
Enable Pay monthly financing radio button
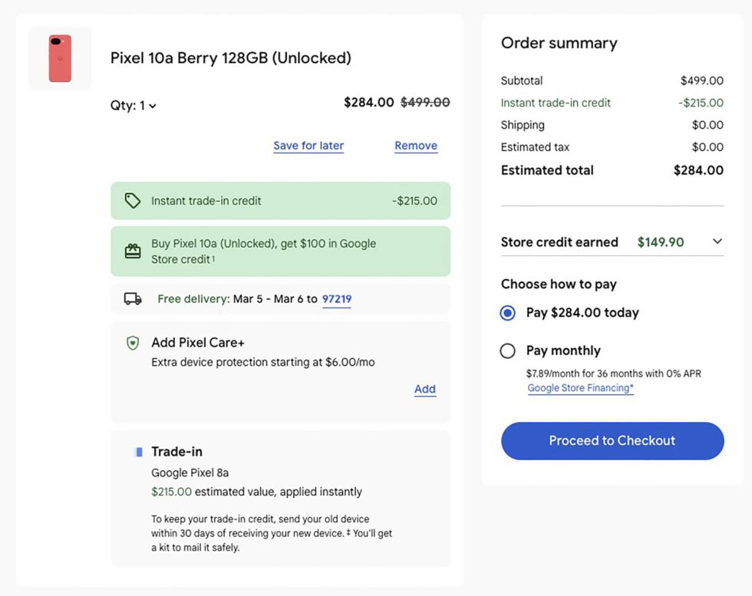tap(507, 351)
